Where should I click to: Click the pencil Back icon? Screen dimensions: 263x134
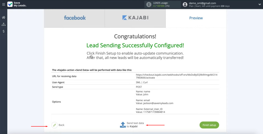[x=55, y=125]
